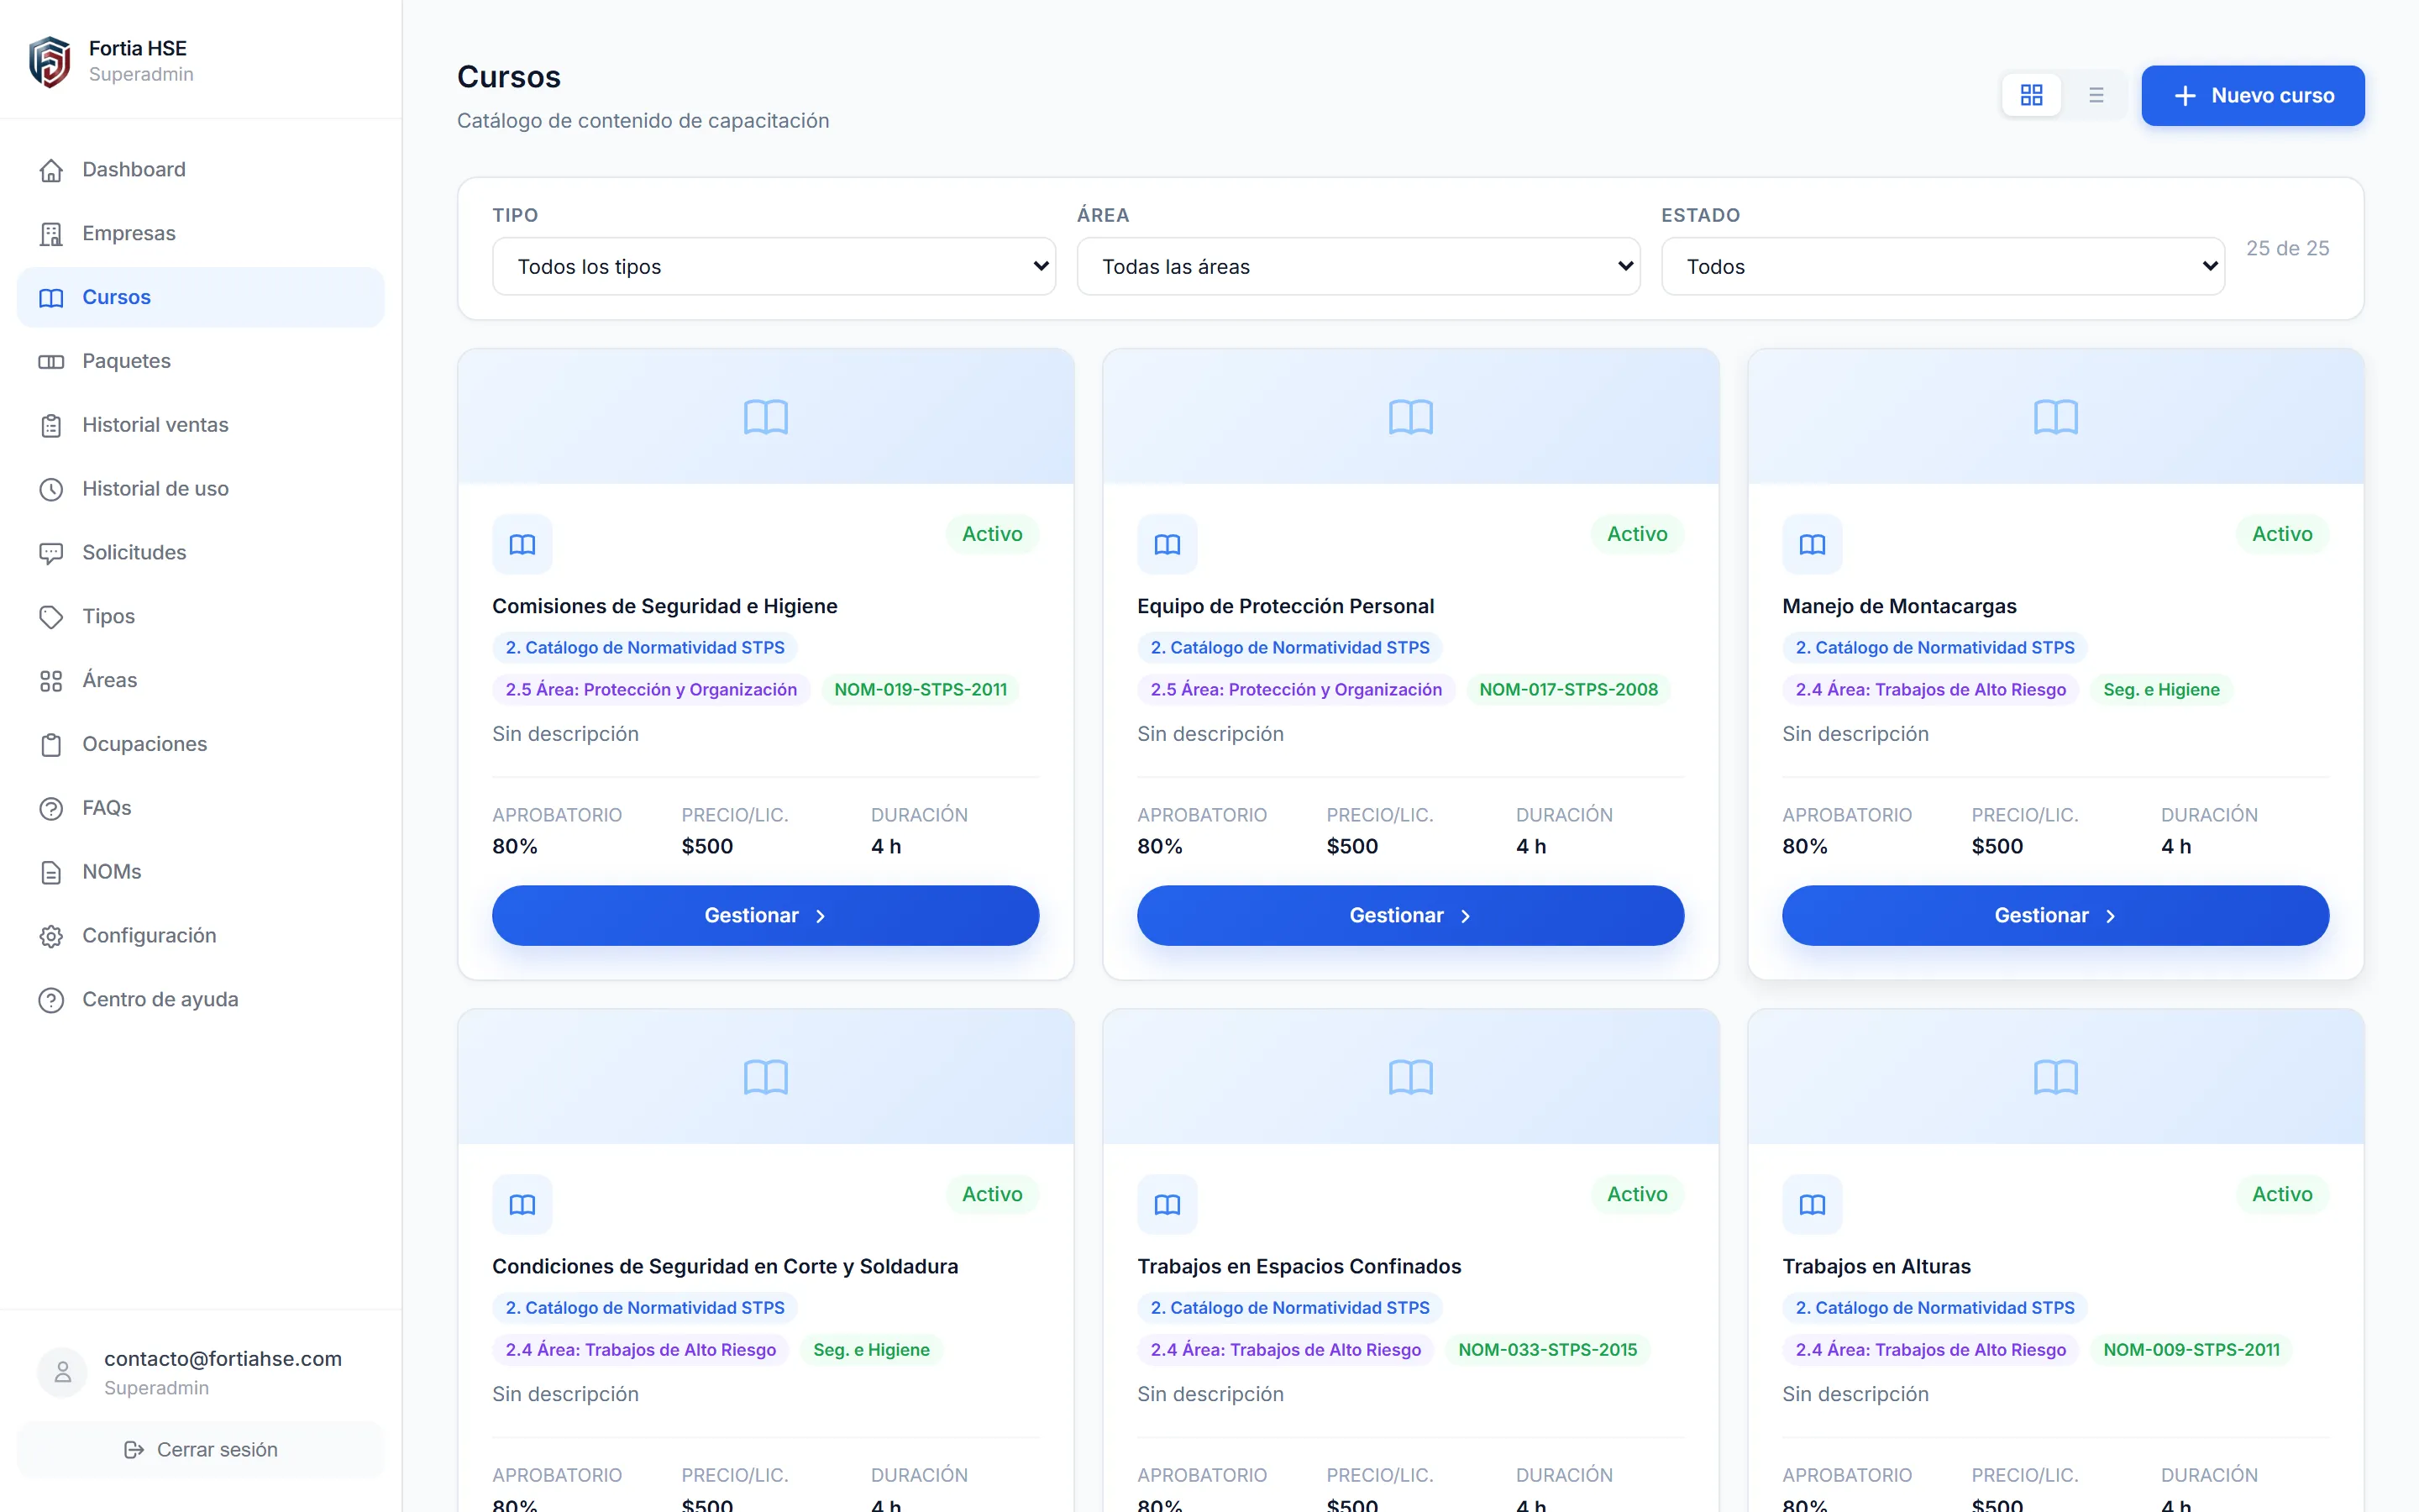Click the NOM-019-STPS-2011 tag
Screen dimensions: 2419x1512
point(921,690)
